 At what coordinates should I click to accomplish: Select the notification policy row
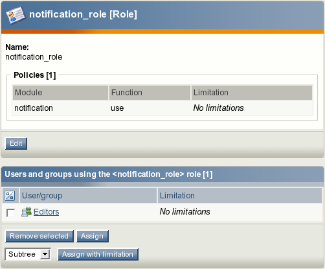[162, 108]
